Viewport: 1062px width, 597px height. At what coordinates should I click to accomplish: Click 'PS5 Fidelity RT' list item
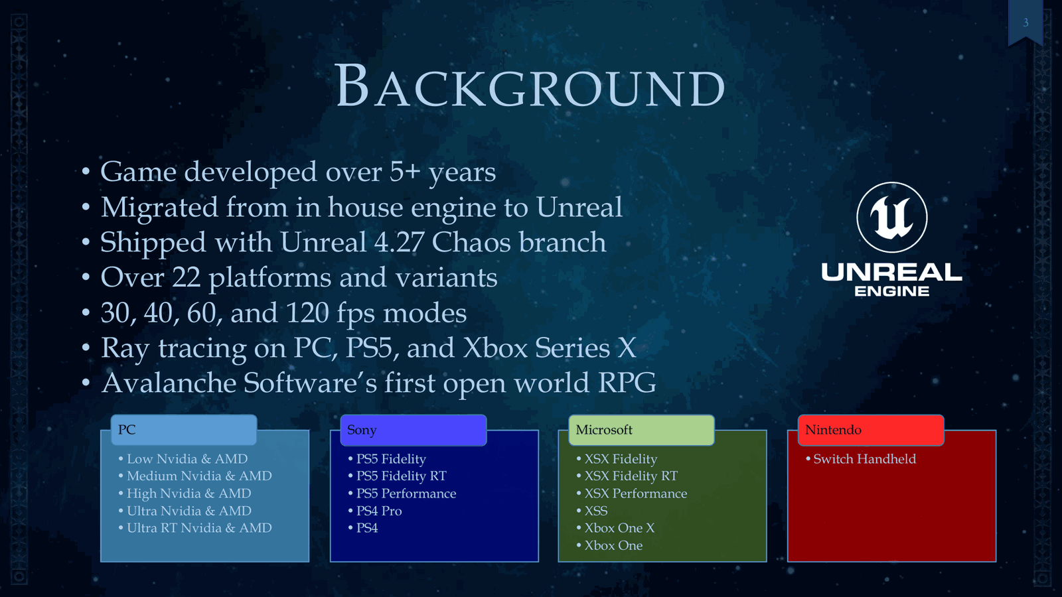pos(402,476)
